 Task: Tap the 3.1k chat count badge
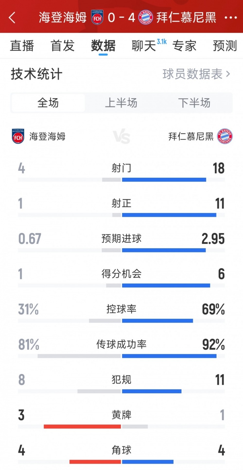(161, 42)
